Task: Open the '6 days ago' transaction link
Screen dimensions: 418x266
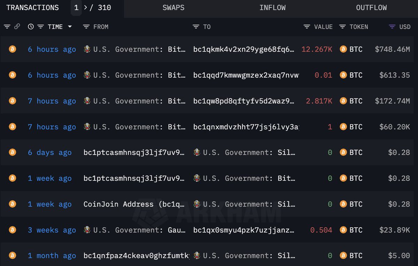Action: (50, 153)
